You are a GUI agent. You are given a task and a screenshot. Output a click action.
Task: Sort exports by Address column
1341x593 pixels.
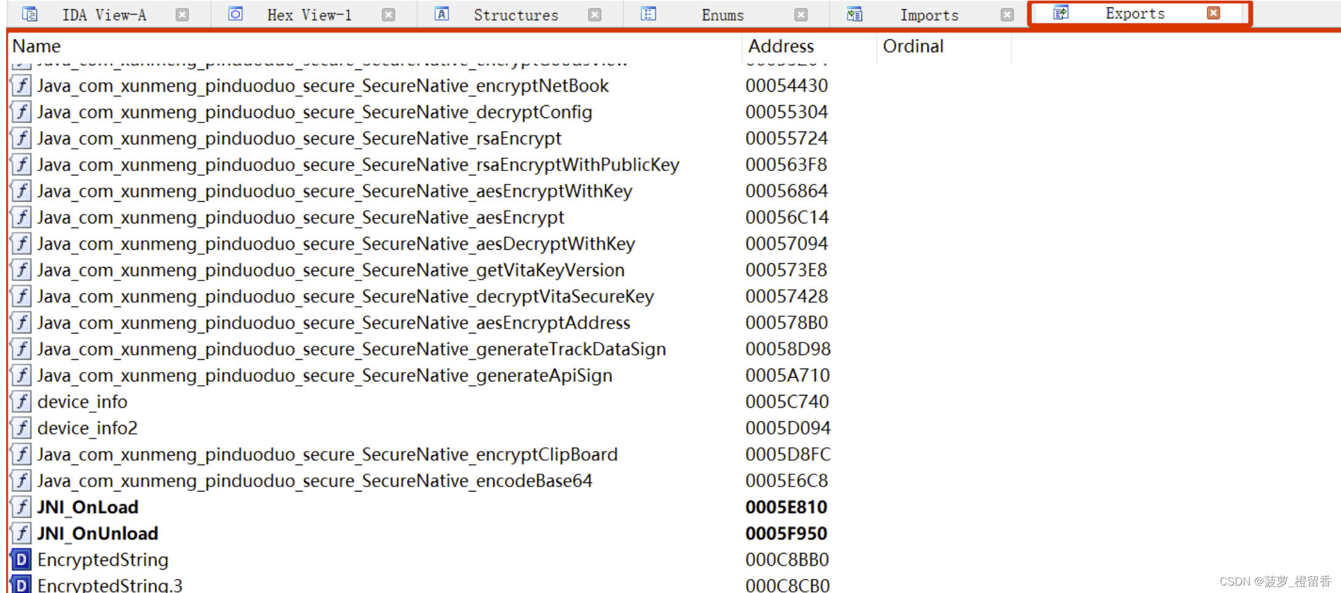809,46
